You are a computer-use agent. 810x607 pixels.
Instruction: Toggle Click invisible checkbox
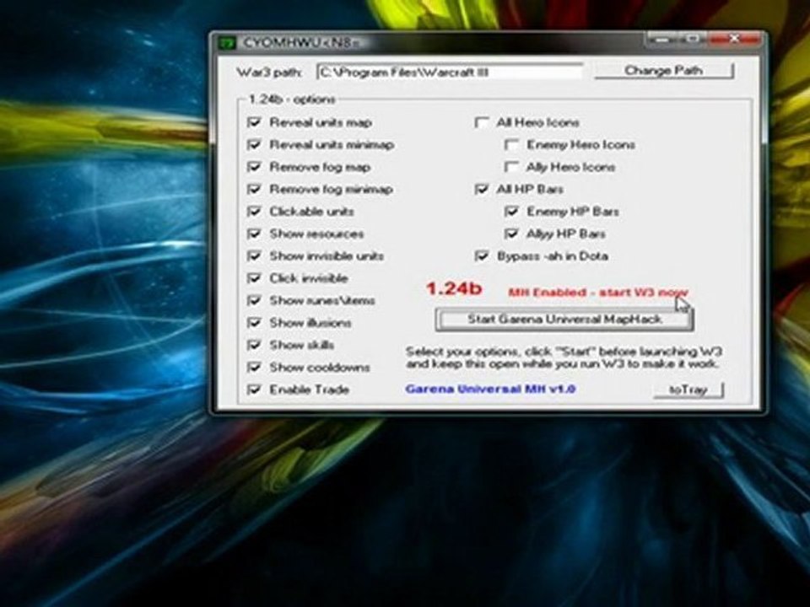pos(254,277)
